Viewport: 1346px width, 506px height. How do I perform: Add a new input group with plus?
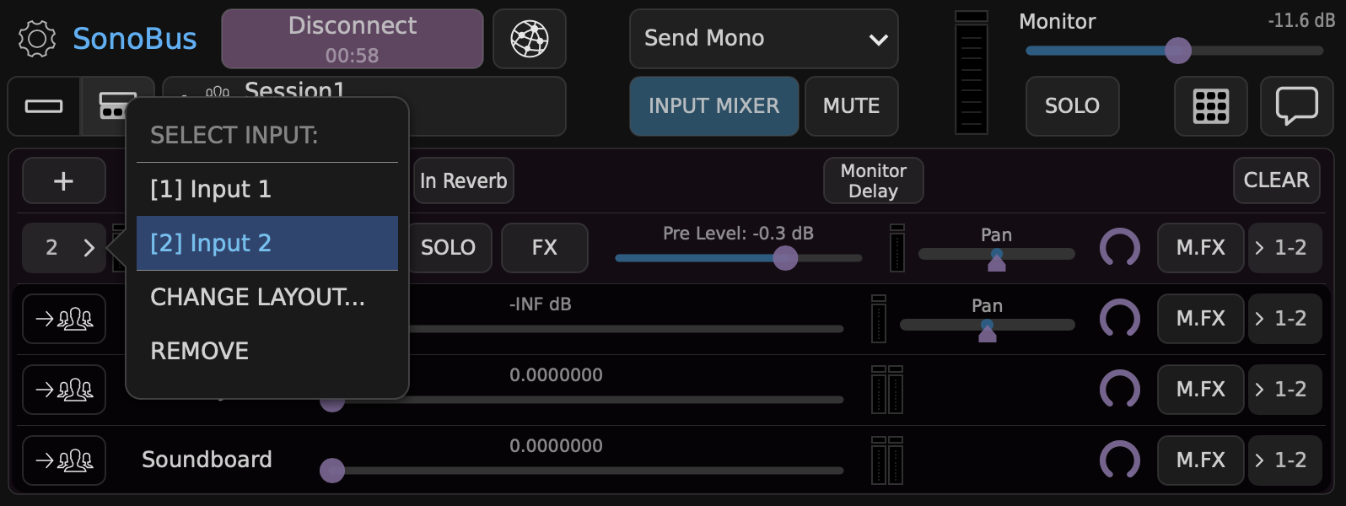64,180
